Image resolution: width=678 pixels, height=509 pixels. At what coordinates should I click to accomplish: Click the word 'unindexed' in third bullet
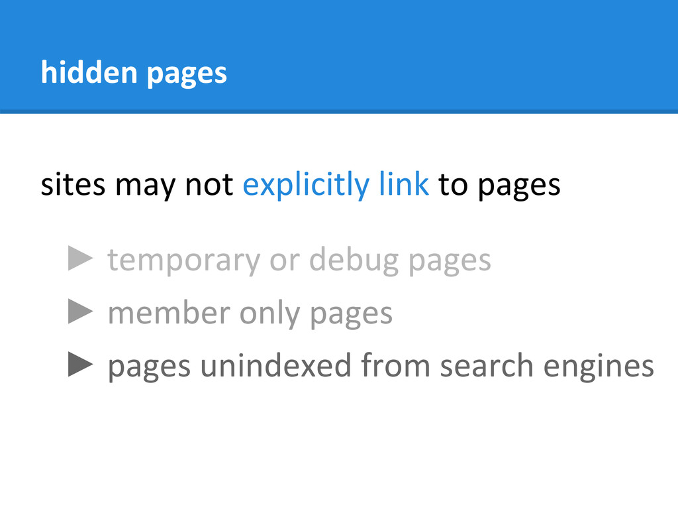point(275,365)
